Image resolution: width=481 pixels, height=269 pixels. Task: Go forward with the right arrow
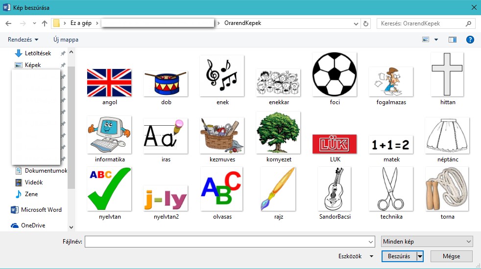point(23,23)
